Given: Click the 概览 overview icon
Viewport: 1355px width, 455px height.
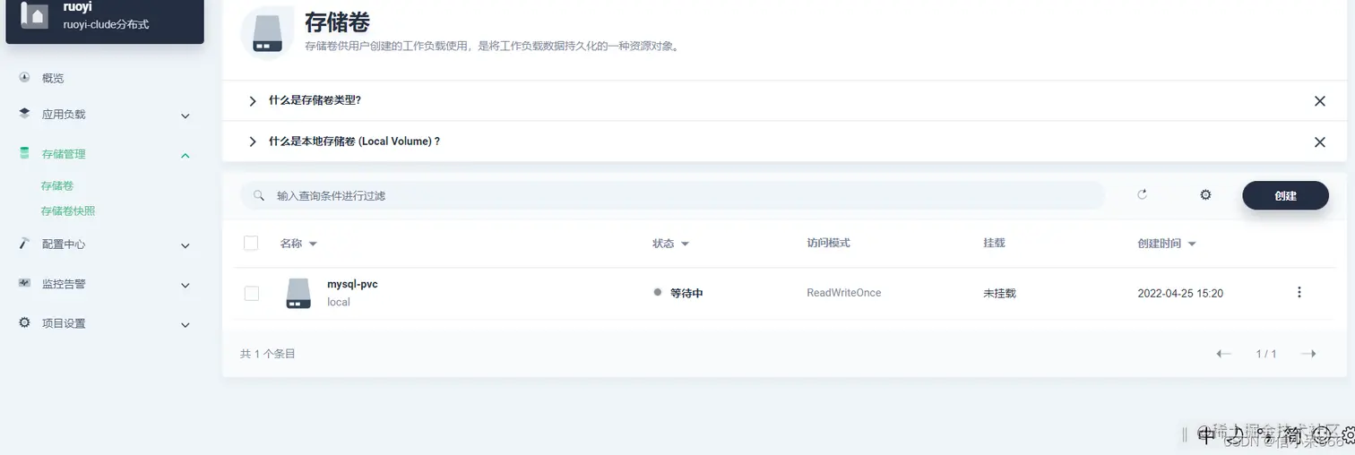Looking at the screenshot, I should pos(24,78).
